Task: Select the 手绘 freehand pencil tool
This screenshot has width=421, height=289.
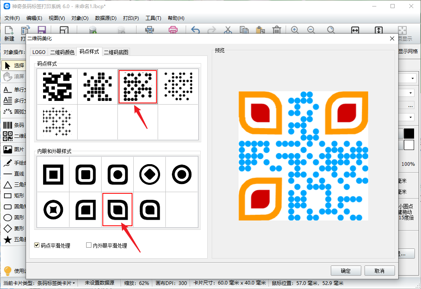Action: [14, 163]
